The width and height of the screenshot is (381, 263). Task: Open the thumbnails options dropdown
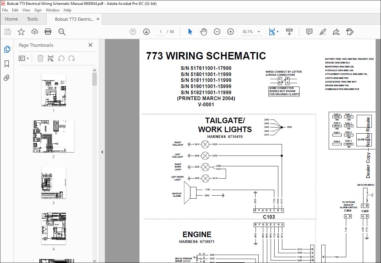tap(24, 58)
